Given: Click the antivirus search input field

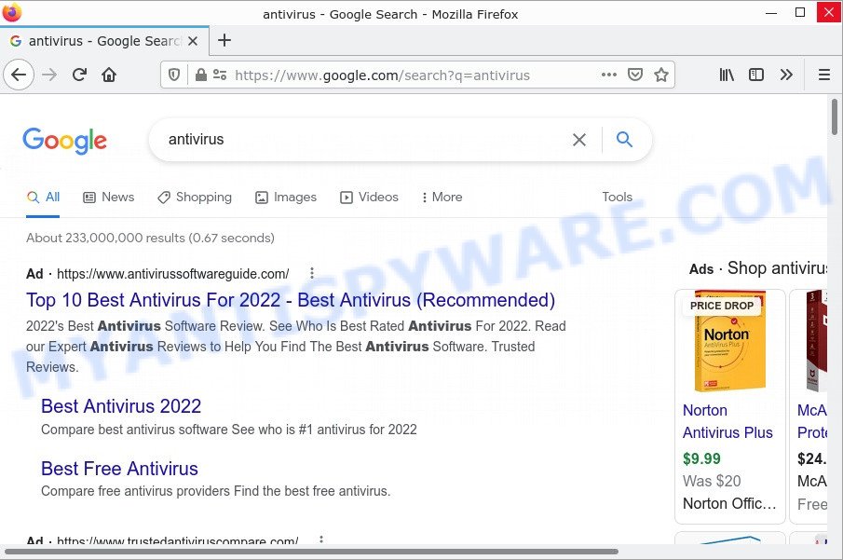Looking at the screenshot, I should pyautogui.click(x=365, y=140).
